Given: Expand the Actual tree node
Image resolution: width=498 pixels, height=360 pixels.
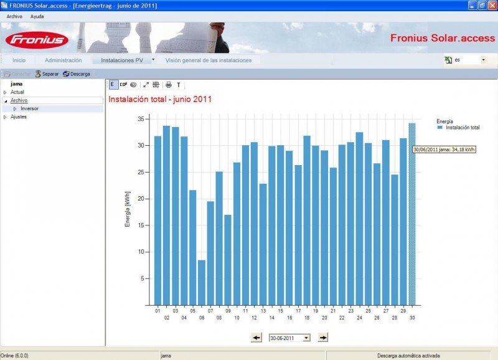Looking at the screenshot, I should click(5, 92).
